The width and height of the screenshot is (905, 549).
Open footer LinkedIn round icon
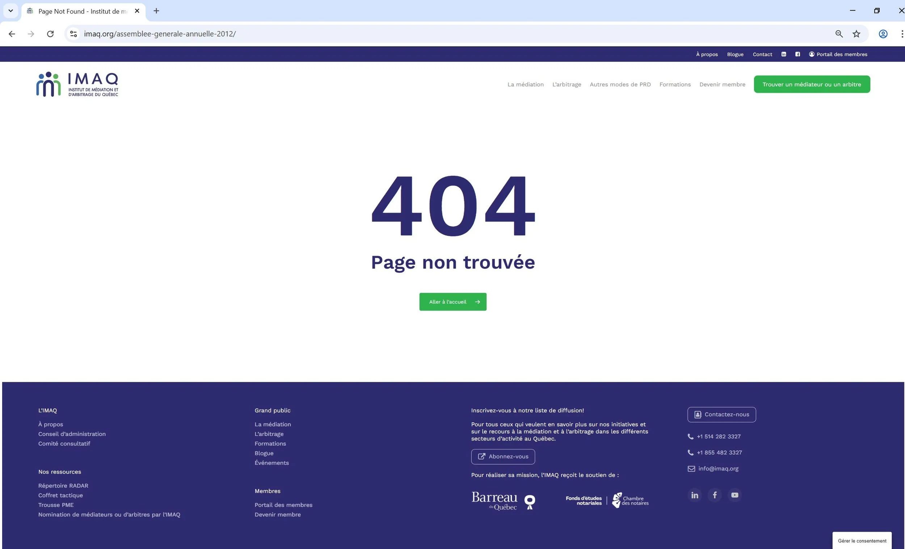[x=695, y=495]
